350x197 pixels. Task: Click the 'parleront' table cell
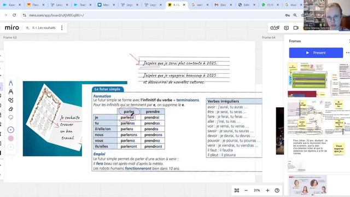pos(129,146)
